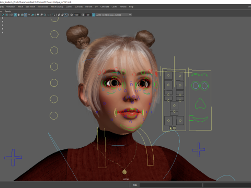This screenshot has height=188, width=251.
Task: Open the Surfaces menu
Action: (79, 7)
